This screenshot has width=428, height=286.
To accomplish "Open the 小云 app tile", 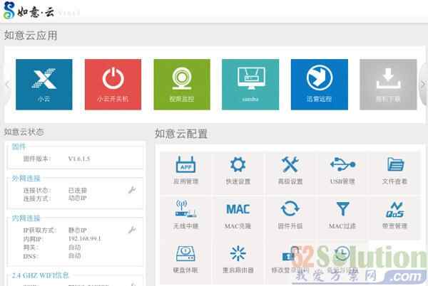I will pyautogui.click(x=44, y=84).
